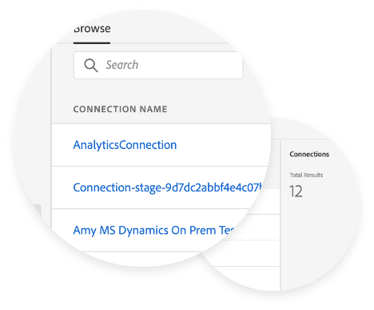Switch to the Browse tab

click(92, 29)
